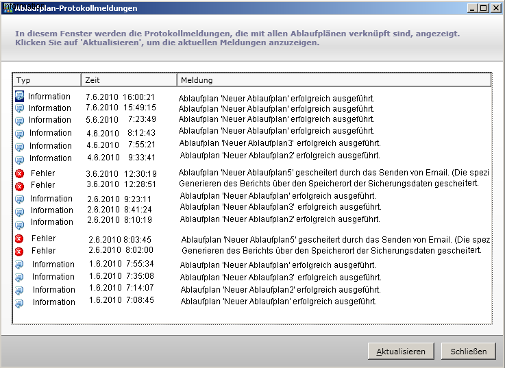Image resolution: width=505 pixels, height=368 pixels.
Task: Select the log row timestamped 4.6.2010 9:33:41
Action: coord(253,157)
